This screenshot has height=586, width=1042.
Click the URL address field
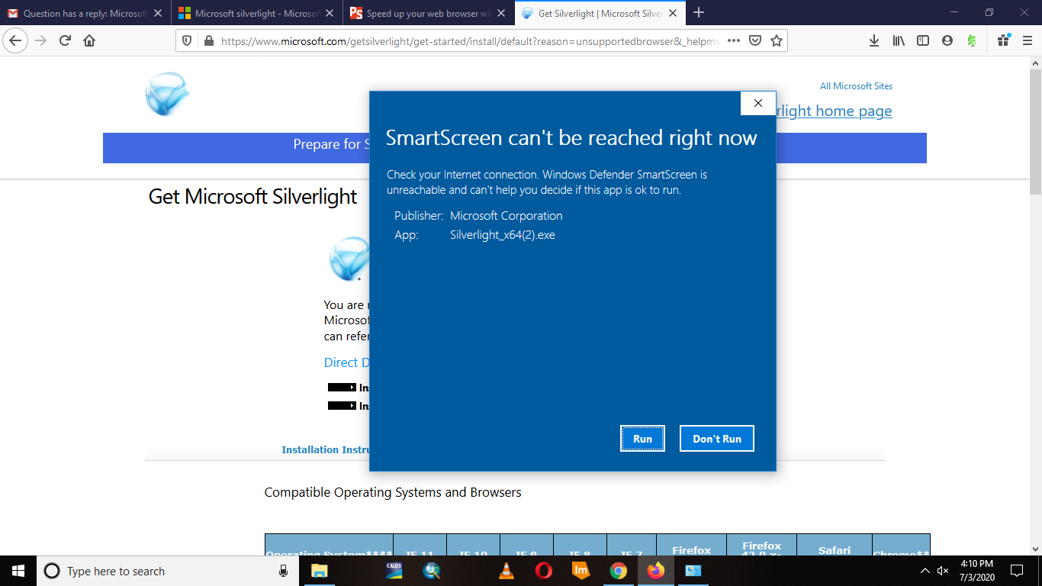469,41
